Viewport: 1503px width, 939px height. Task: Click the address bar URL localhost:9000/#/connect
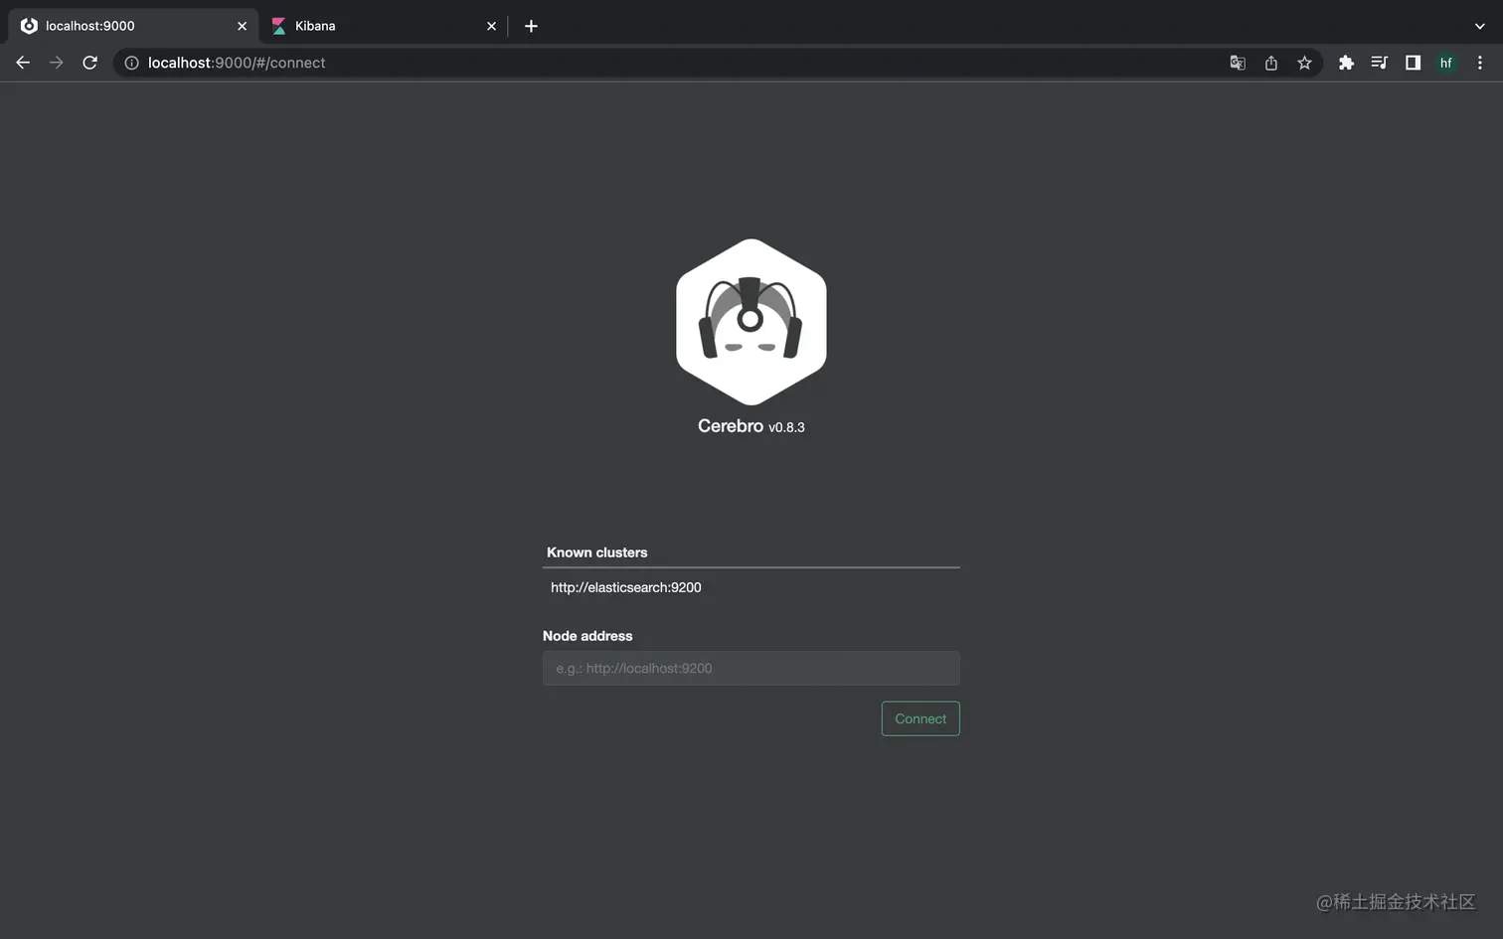(237, 63)
